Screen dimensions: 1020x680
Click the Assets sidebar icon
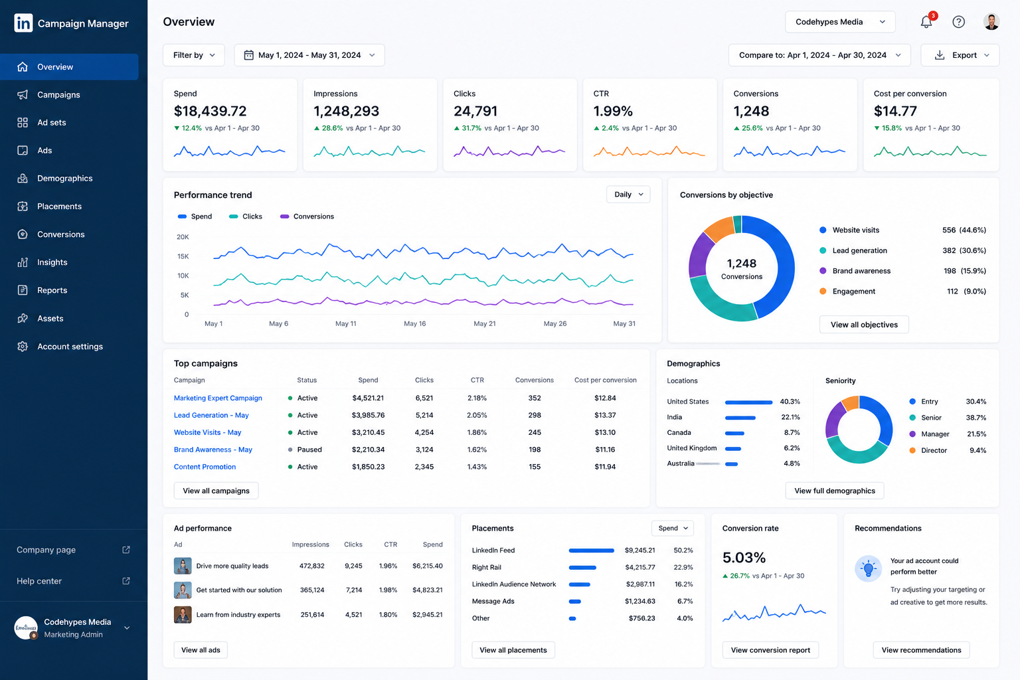(23, 319)
